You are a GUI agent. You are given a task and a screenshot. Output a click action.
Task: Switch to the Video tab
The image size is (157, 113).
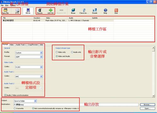[x=12, y=45]
